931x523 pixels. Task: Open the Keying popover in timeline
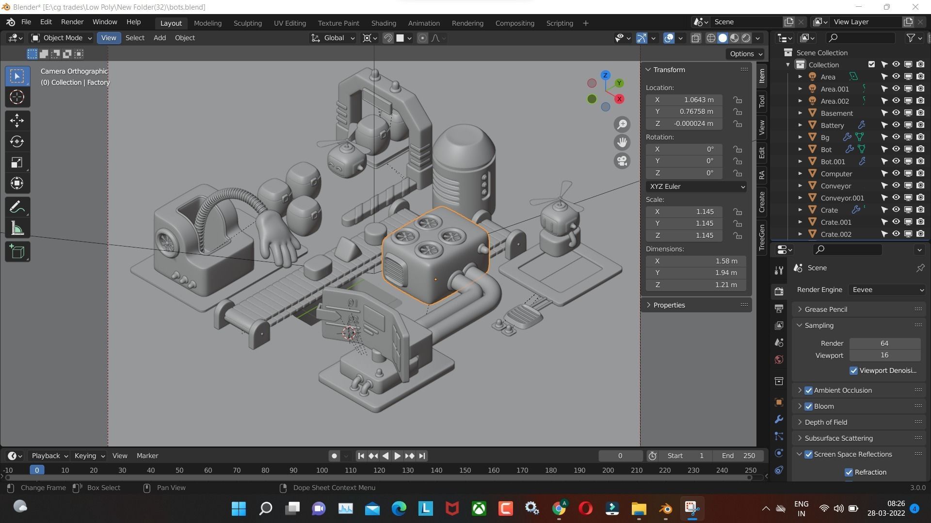point(89,456)
